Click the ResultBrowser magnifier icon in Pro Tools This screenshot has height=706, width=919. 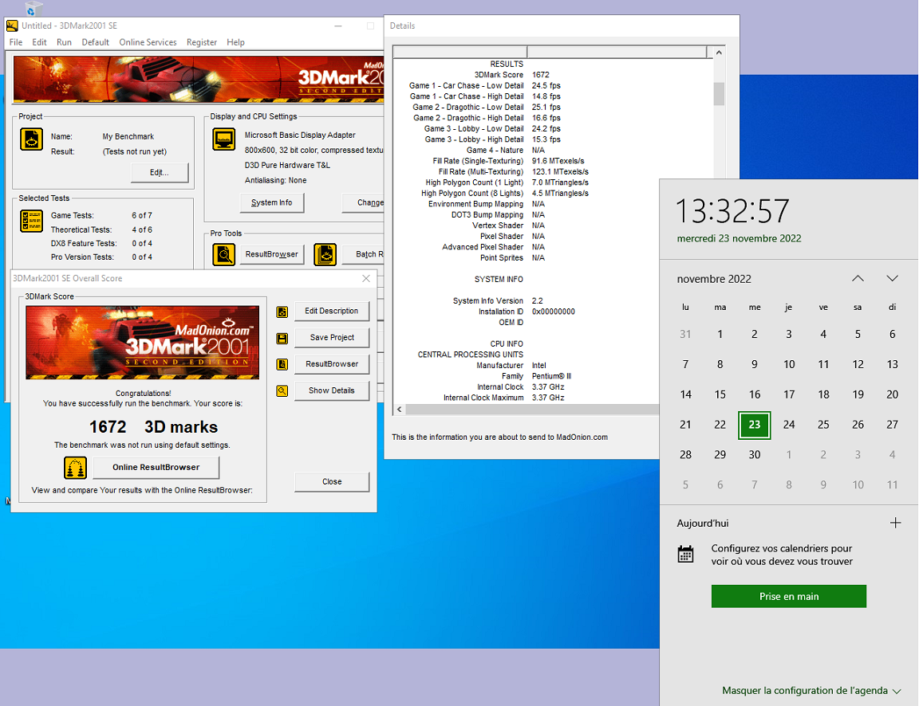coord(224,255)
